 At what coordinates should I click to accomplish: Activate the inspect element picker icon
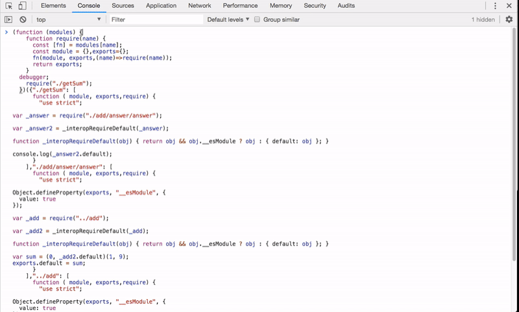pyautogui.click(x=9, y=6)
